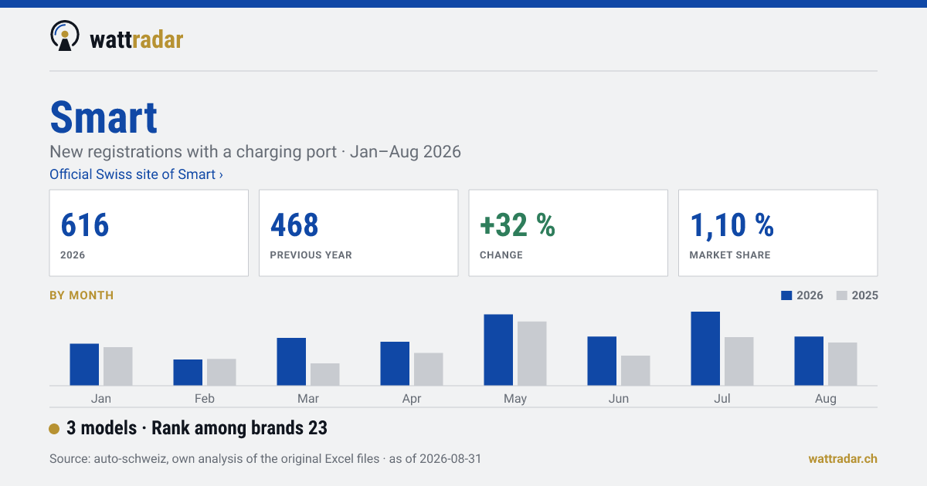
Task: Click the grey 2025 bar for Jun
Action: tap(636, 370)
